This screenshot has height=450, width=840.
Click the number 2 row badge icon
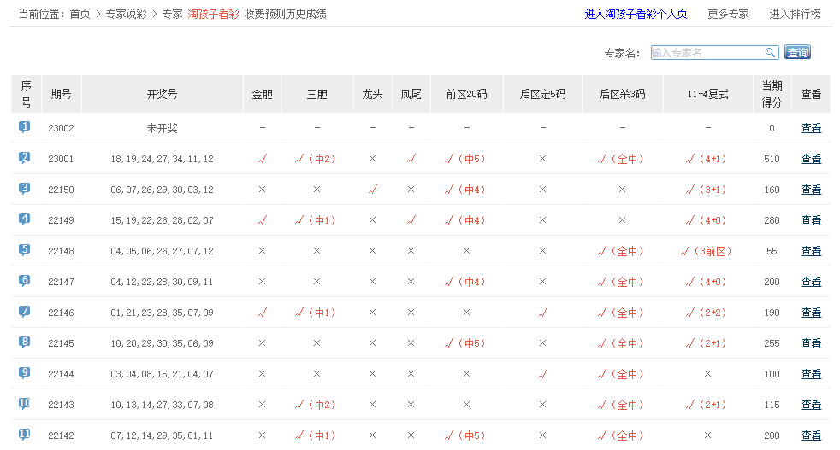pos(25,158)
